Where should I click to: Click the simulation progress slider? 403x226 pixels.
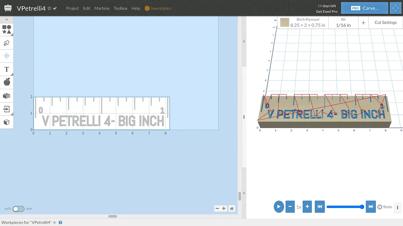pyautogui.click(x=344, y=207)
